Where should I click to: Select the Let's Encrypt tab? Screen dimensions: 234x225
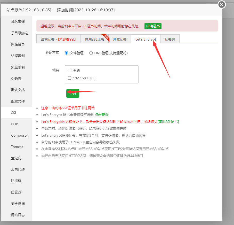tap(146, 39)
